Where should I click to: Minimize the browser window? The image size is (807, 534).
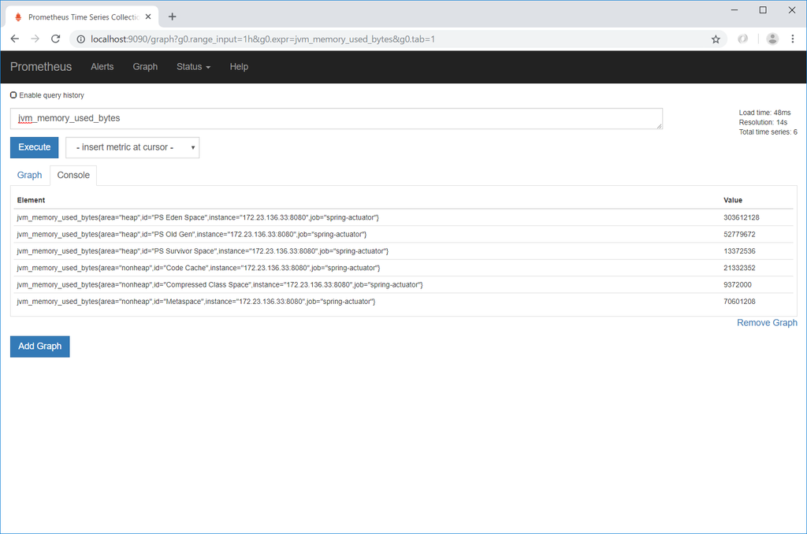pos(734,9)
